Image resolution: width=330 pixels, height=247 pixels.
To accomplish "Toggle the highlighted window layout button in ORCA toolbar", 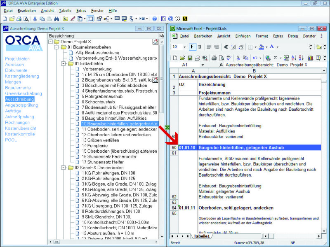I will coord(90,19).
